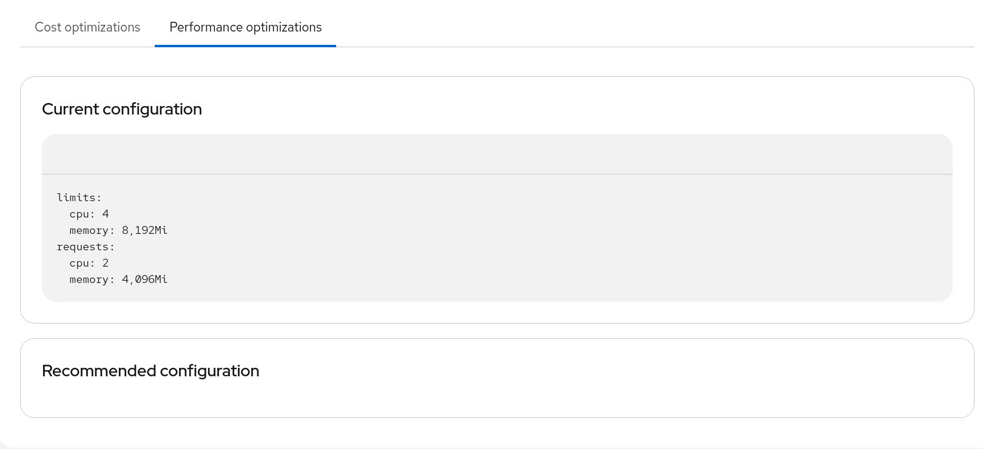Screen dimensions: 983x449
Task: Click the empty code block header bar
Action: pyautogui.click(x=496, y=155)
